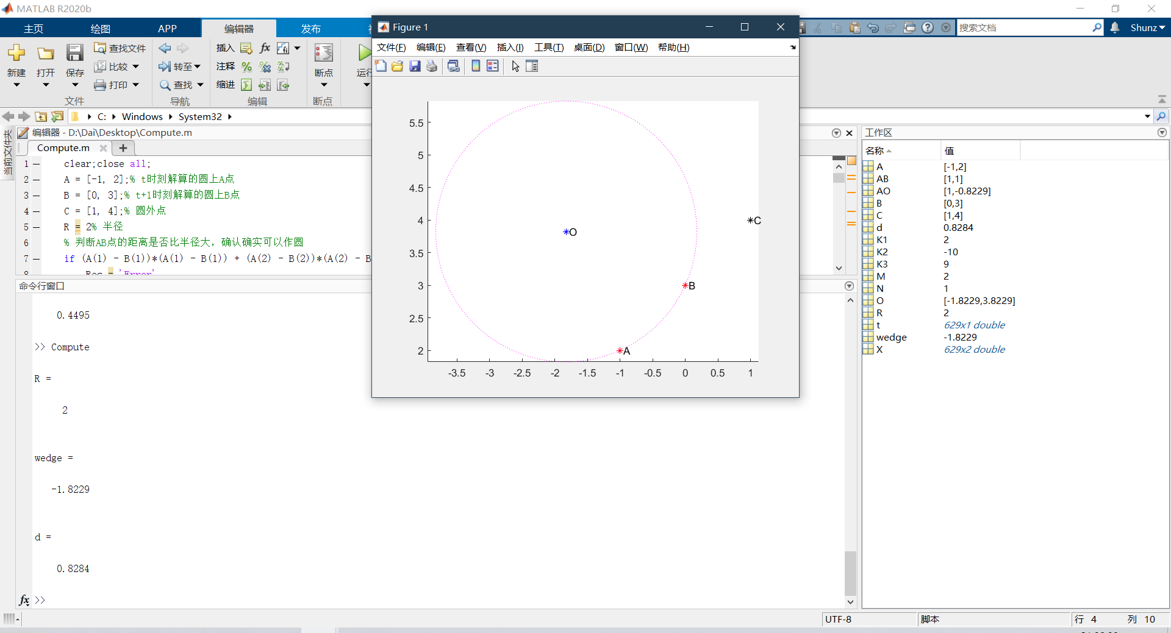Screen dimensions: 1171x633
Task: Click the command window vertical scrollbar thumb
Action: click(850, 573)
